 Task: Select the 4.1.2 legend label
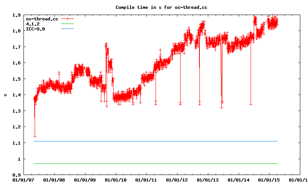(32, 24)
